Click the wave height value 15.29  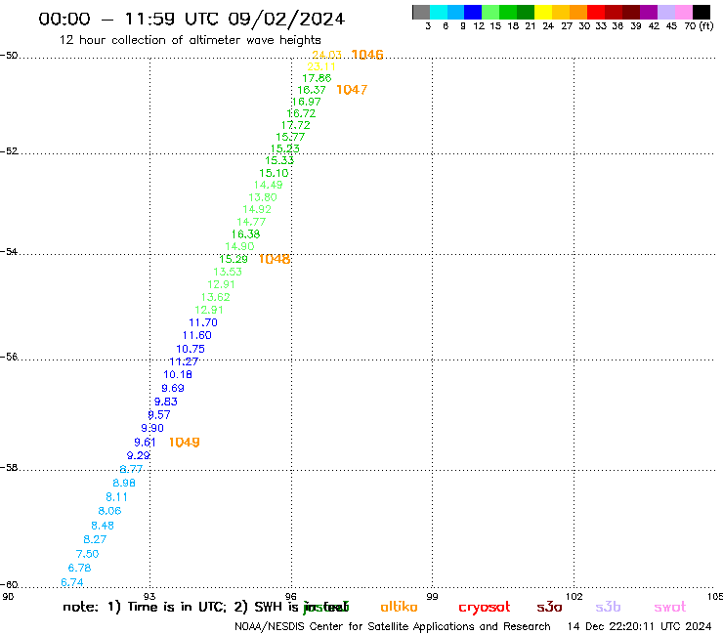click(234, 259)
